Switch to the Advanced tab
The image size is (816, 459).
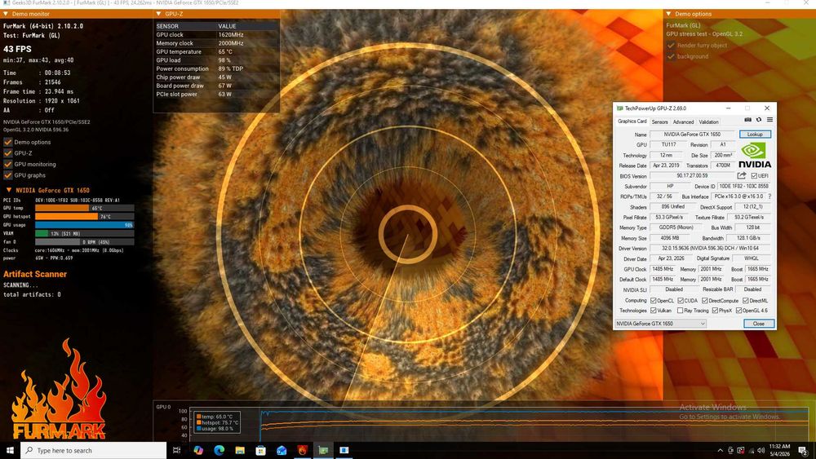coord(683,121)
